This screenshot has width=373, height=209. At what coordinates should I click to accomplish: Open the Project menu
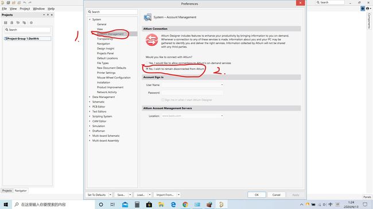click(x=25, y=9)
